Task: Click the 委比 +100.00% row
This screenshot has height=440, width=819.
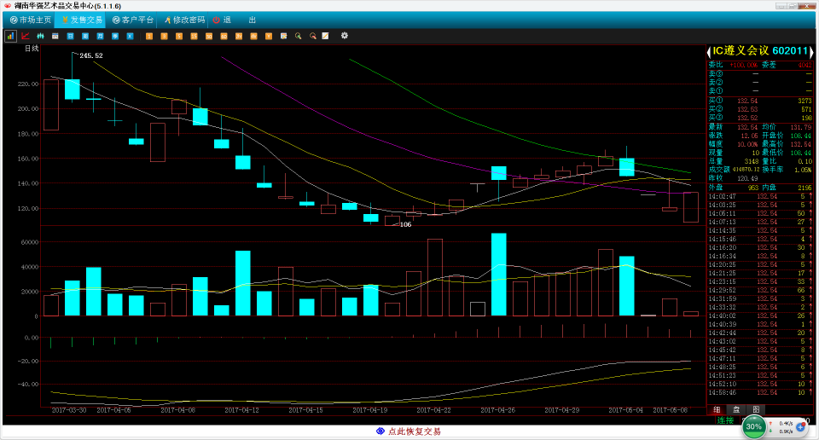Action: 733,66
